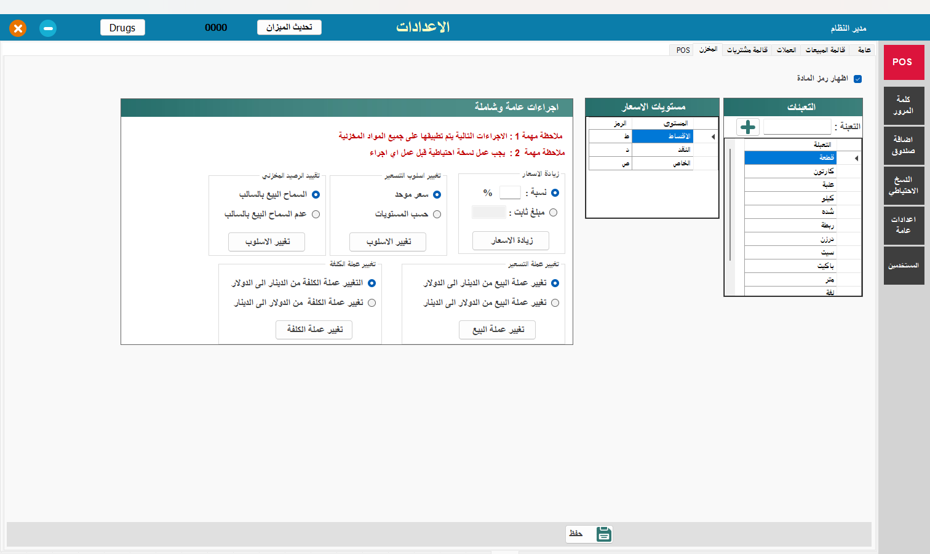Select متر row in packaging list

point(790,279)
